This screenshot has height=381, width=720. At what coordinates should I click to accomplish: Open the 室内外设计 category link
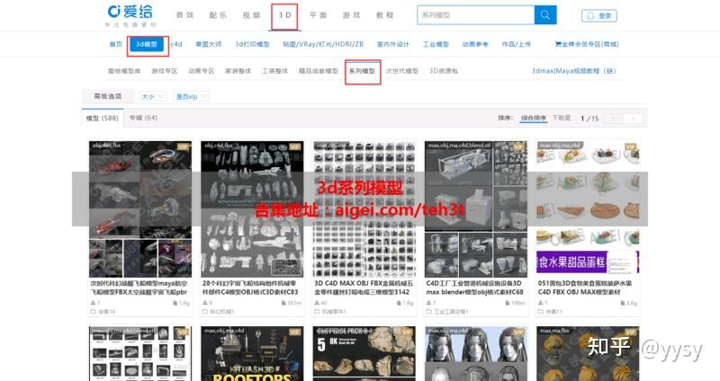(393, 44)
